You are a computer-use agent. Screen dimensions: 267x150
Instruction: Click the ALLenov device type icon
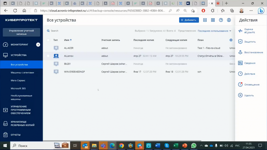(x=56, y=56)
